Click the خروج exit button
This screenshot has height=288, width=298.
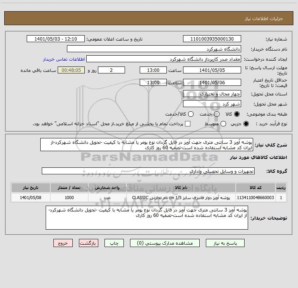click(63, 243)
